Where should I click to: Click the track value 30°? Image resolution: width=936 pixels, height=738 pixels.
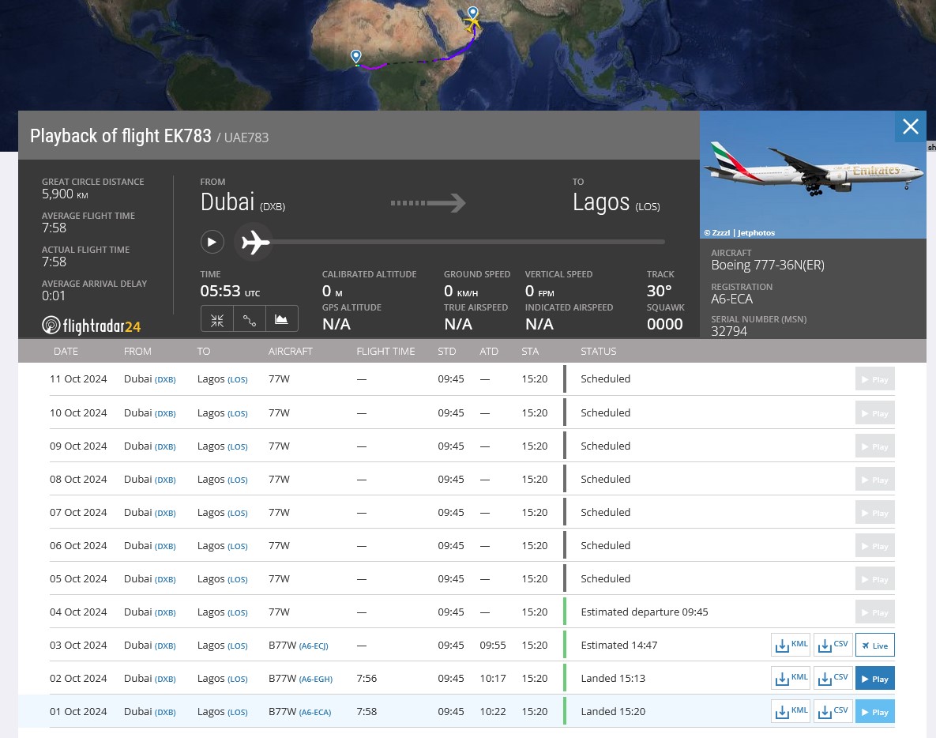point(659,292)
